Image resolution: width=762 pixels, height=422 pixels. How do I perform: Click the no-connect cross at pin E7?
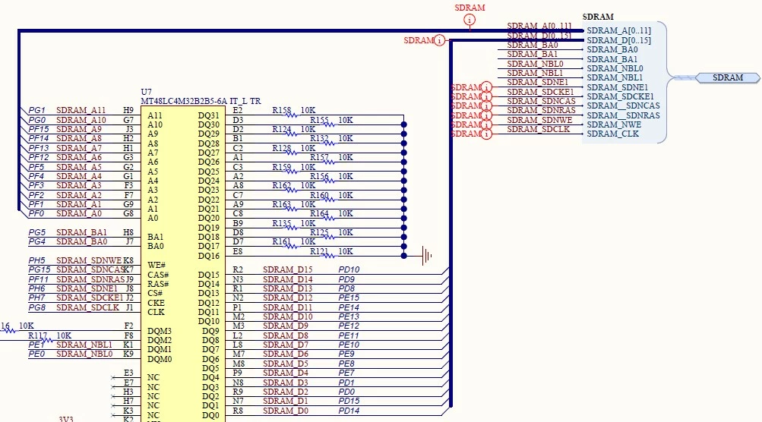coord(112,387)
